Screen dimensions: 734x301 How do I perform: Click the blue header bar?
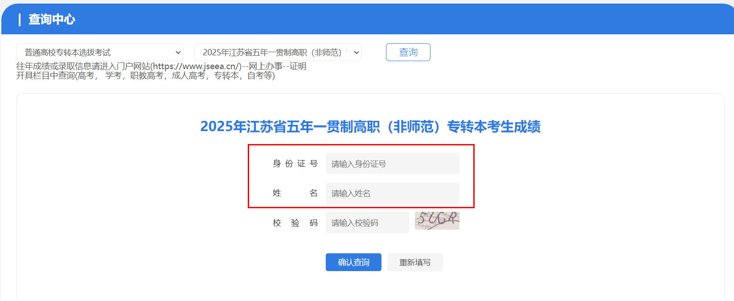(x=368, y=19)
